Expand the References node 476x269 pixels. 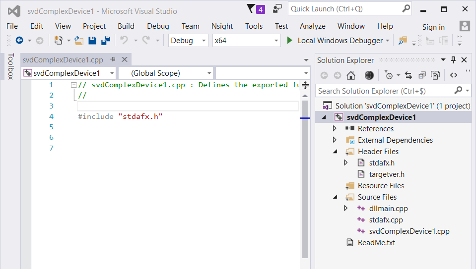(x=335, y=128)
